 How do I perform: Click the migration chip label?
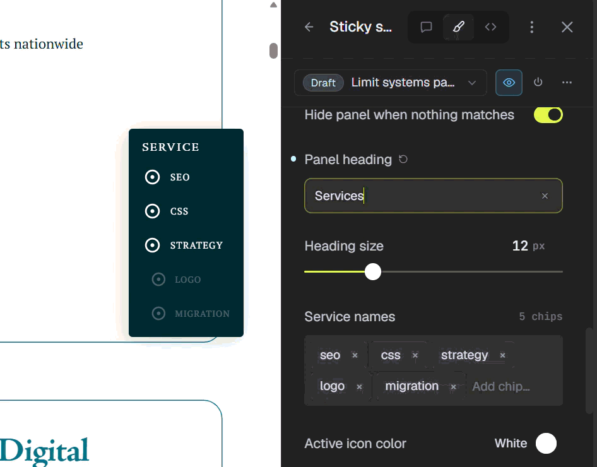pos(411,386)
